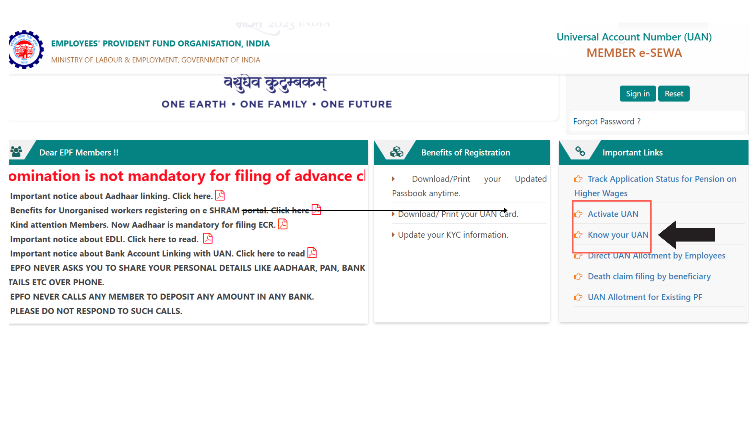Open the Know your UAN link
This screenshot has width=749, height=421.
(x=618, y=235)
